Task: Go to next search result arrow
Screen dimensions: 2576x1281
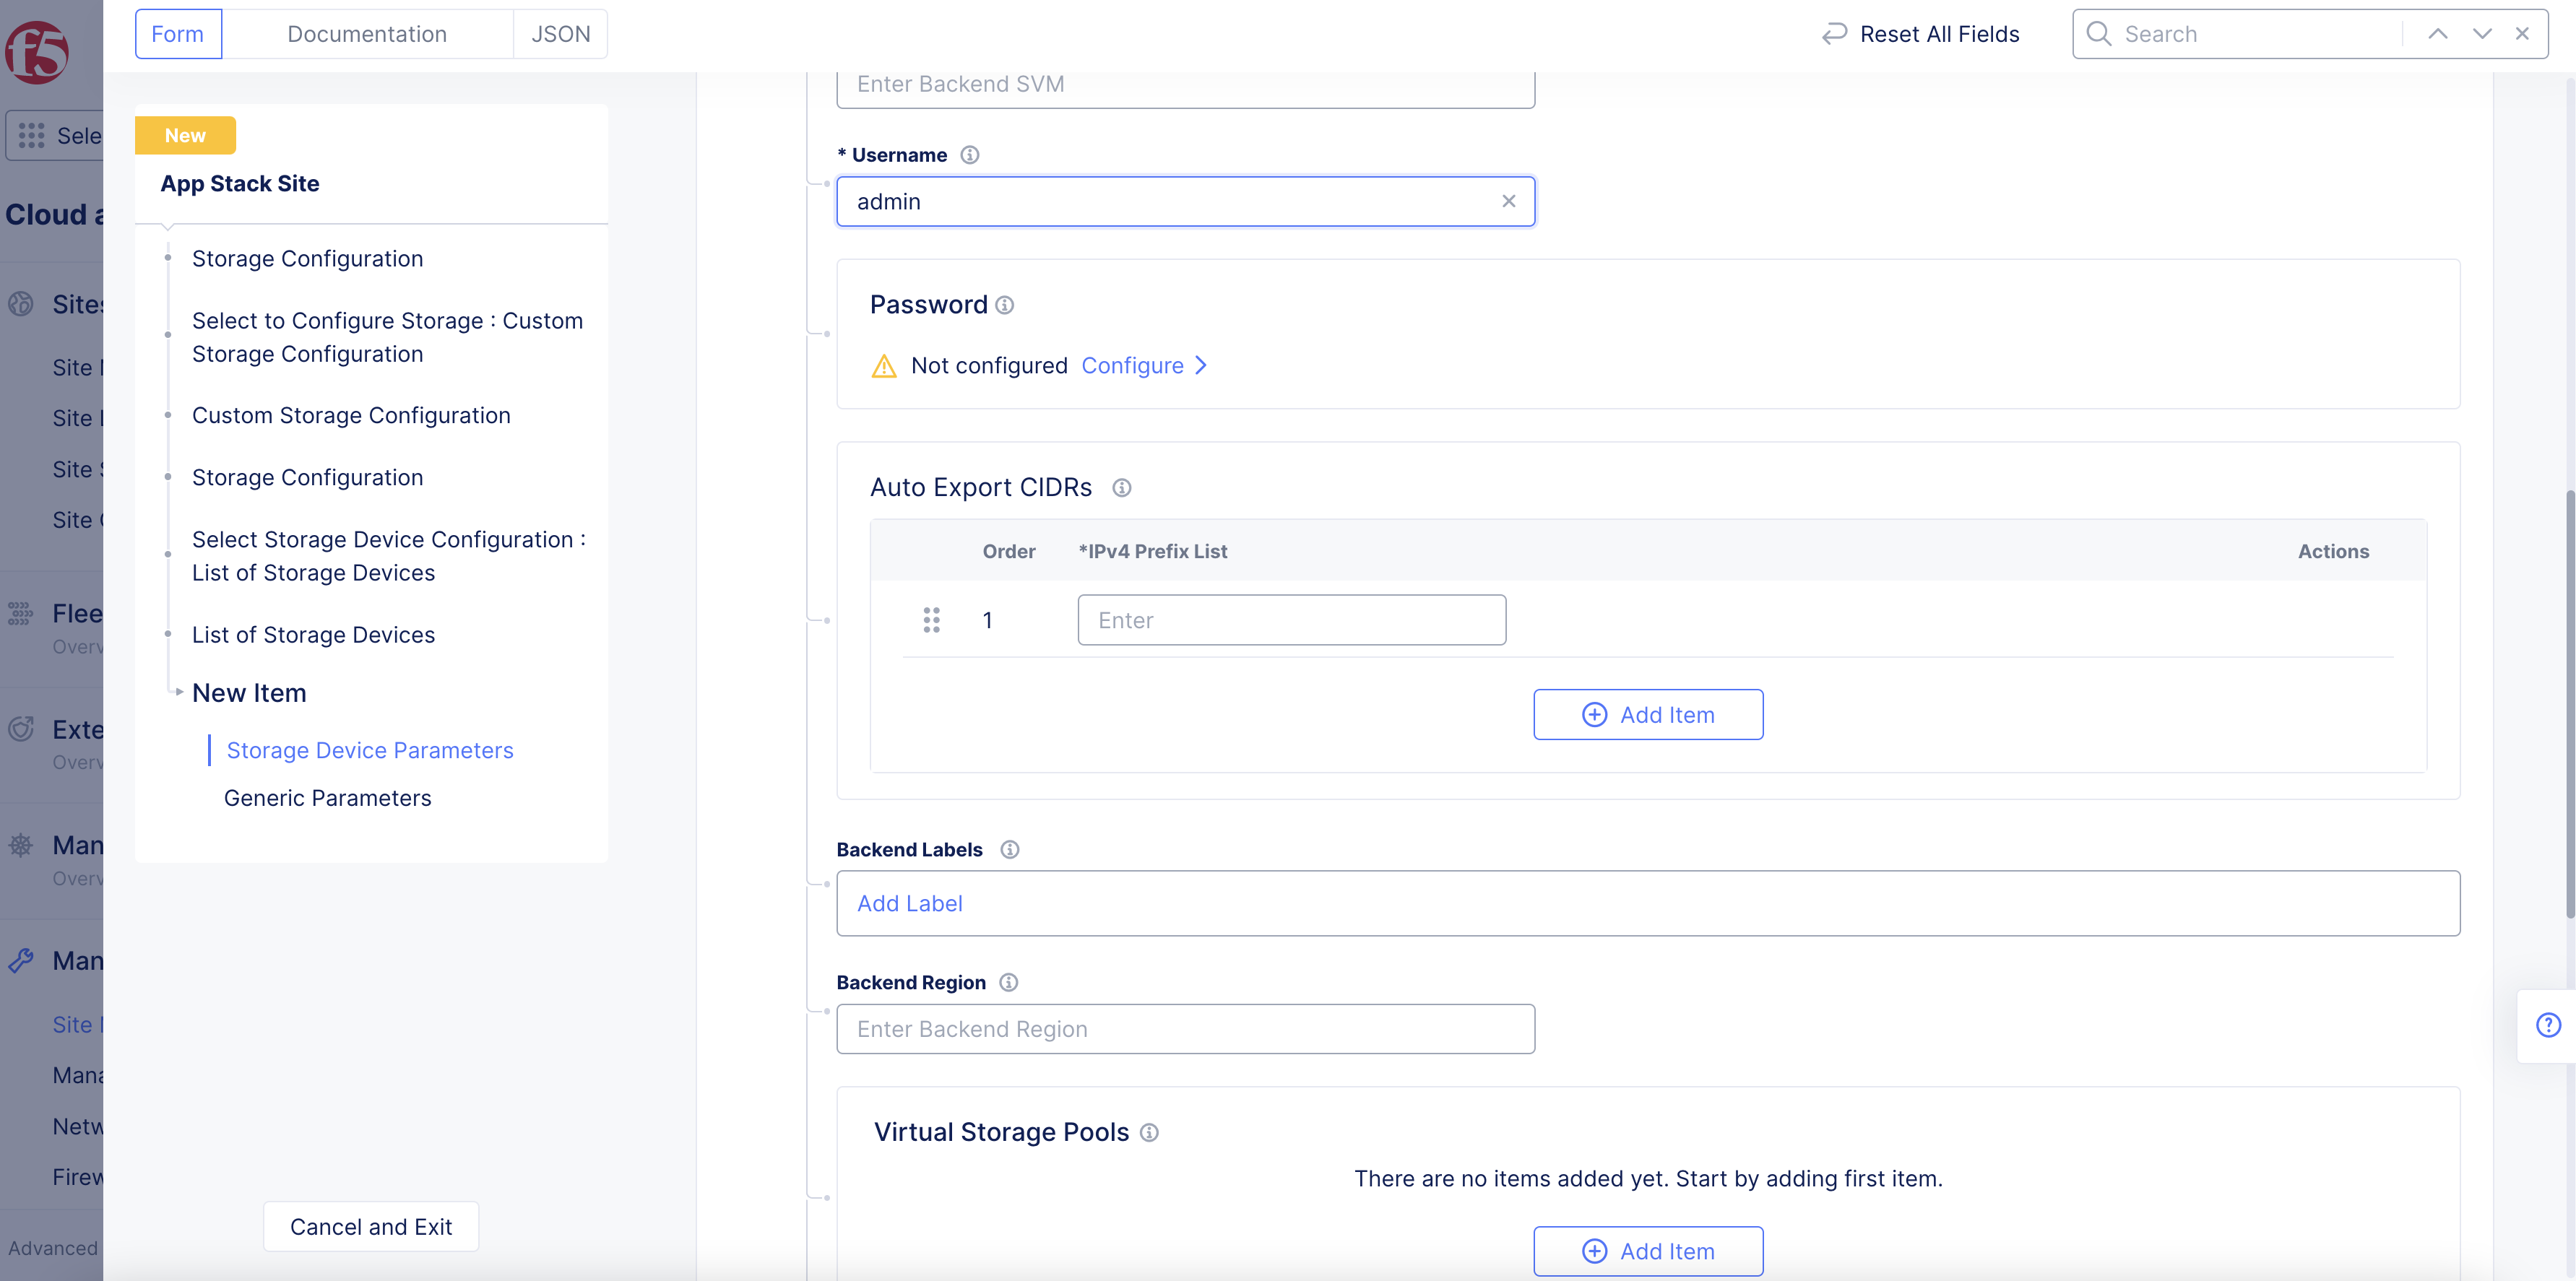Action: [x=2482, y=34]
